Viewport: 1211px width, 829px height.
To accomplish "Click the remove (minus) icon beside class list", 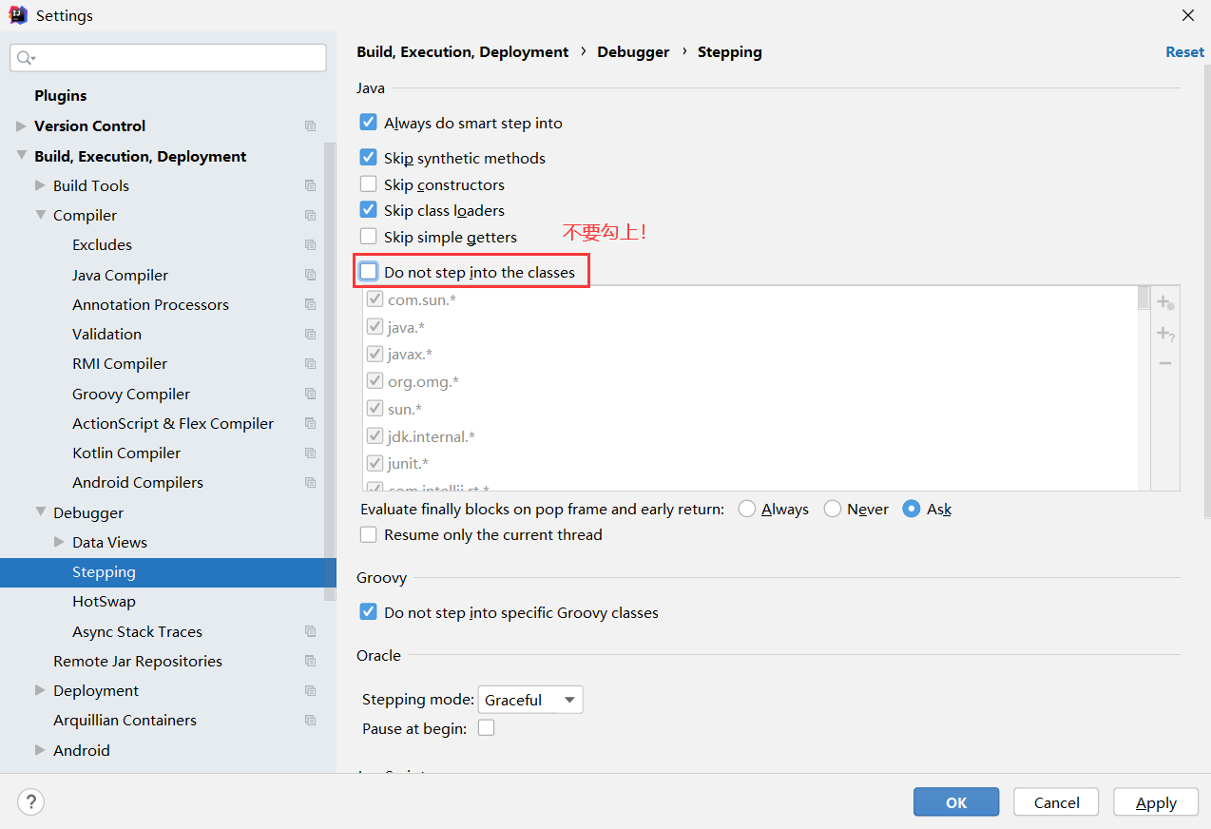I will click(x=1165, y=363).
